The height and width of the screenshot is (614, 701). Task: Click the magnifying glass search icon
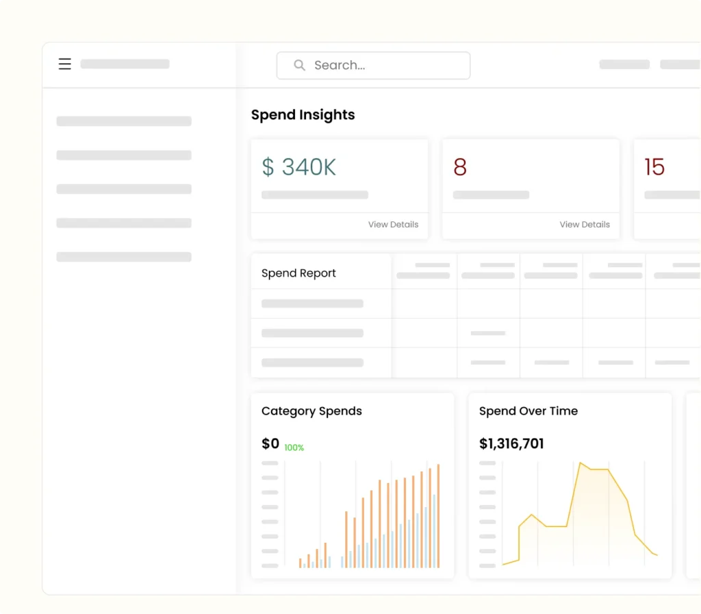pyautogui.click(x=299, y=65)
